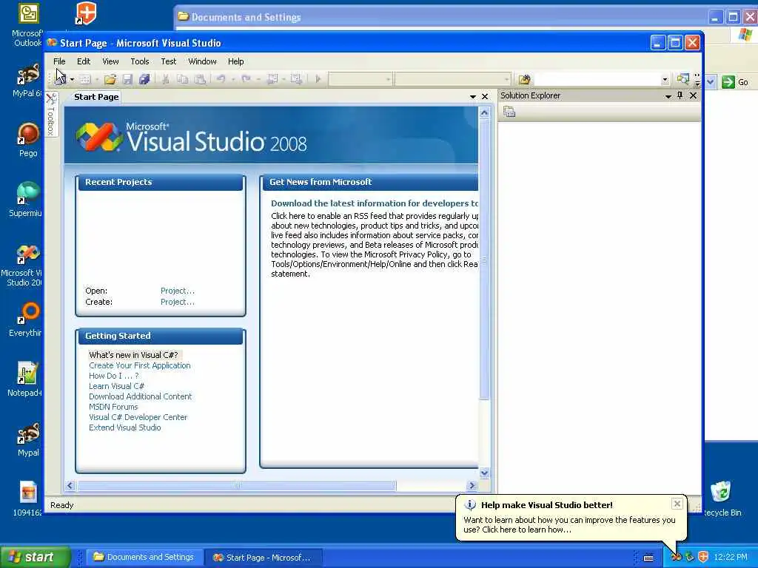Screen dimensions: 758x568
Task: Click the Navigate Backward toolbar icon
Action: (272, 79)
